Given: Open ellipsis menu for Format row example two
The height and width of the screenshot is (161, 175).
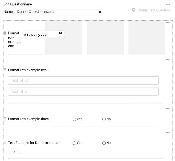Looking at the screenshot, I should click(168, 60).
